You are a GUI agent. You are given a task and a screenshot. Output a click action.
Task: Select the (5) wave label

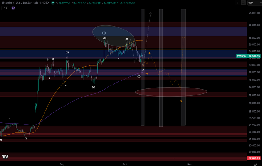[105, 39]
